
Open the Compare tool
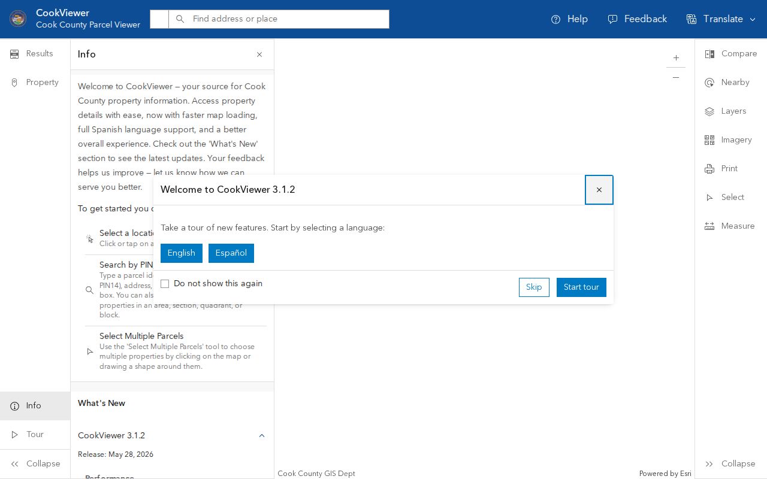(x=731, y=54)
